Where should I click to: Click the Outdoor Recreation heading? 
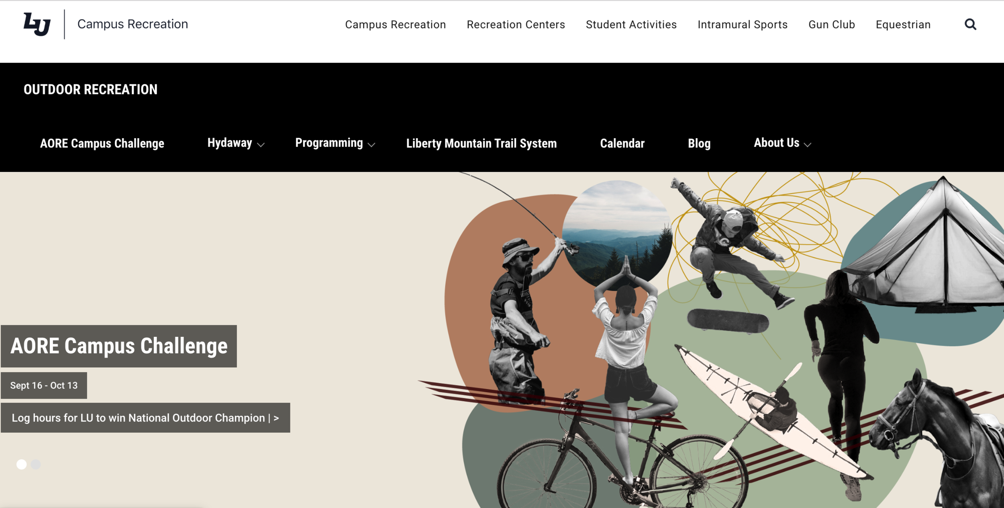point(90,89)
